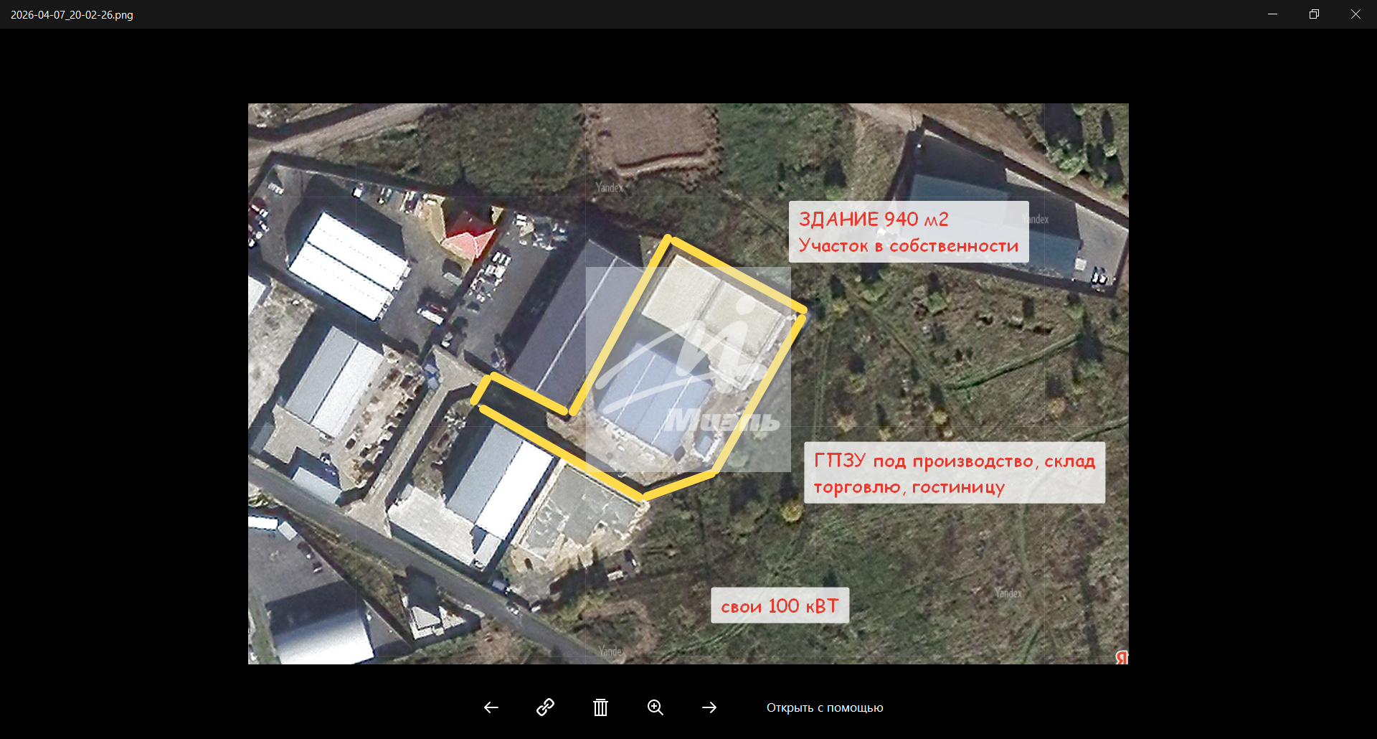Click the 'свои 100 кВТ' label
This screenshot has width=1377, height=739.
[x=780, y=606]
